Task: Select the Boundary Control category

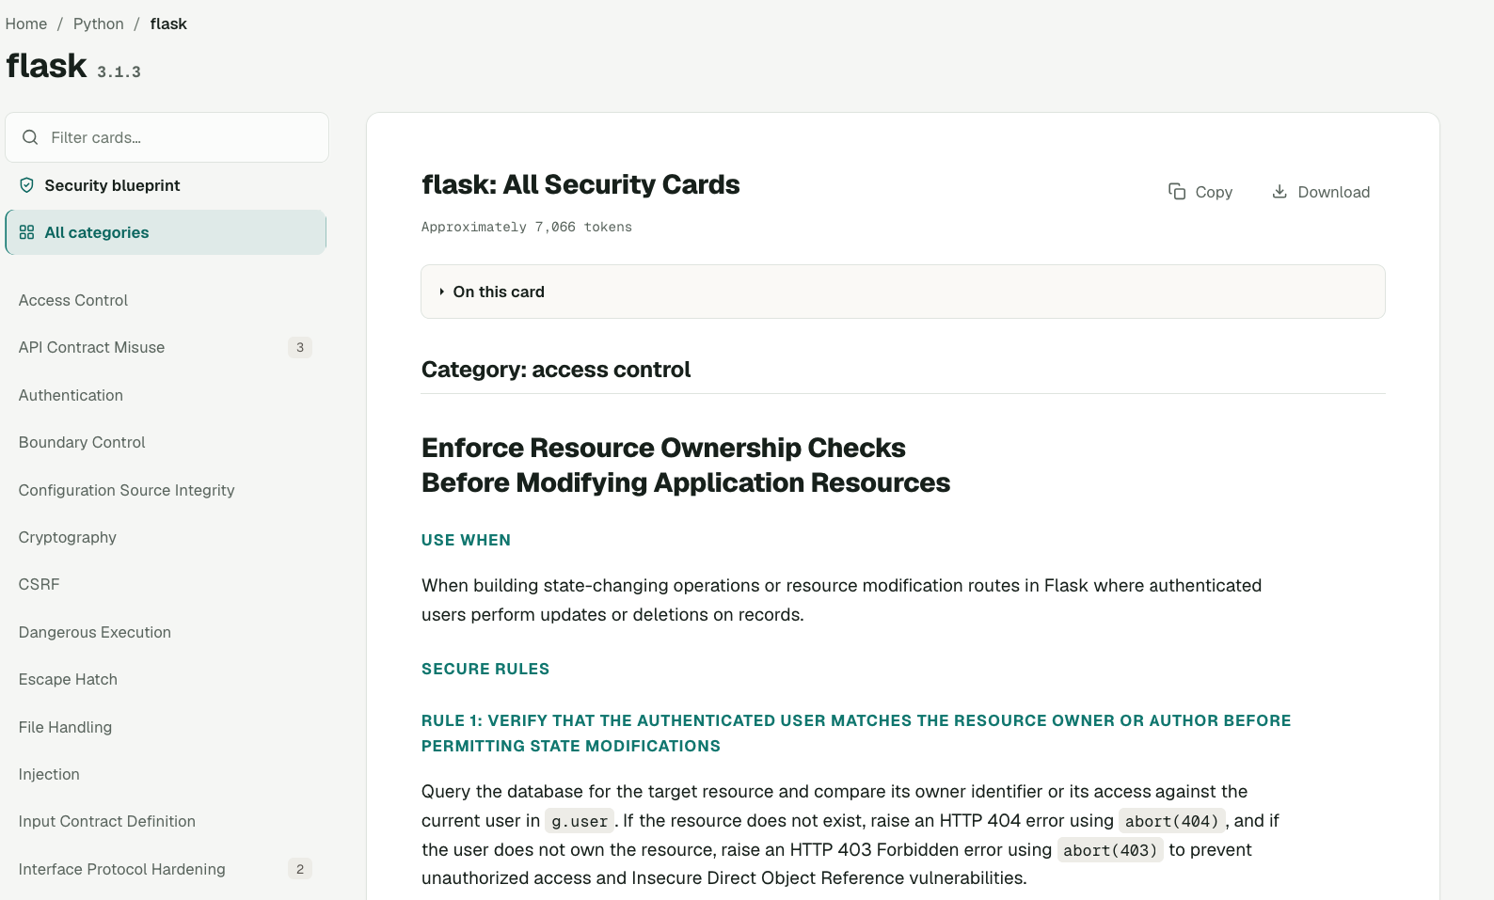Action: pos(82,442)
